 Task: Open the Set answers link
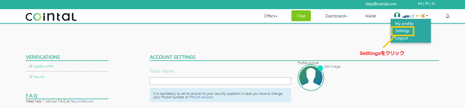[205, 97]
